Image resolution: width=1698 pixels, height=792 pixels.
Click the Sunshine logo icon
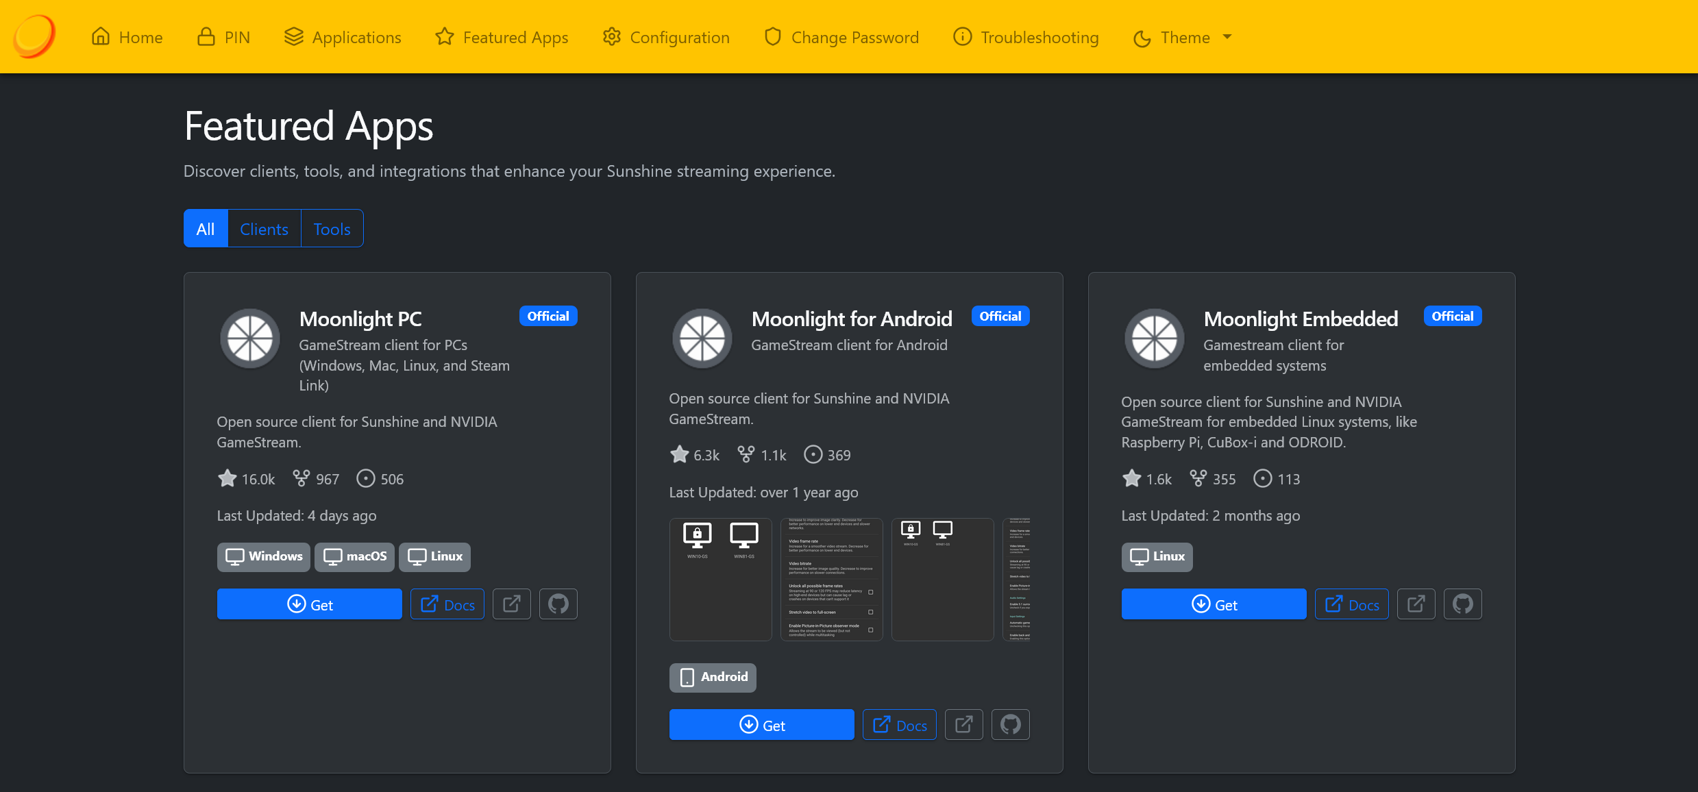tap(34, 36)
